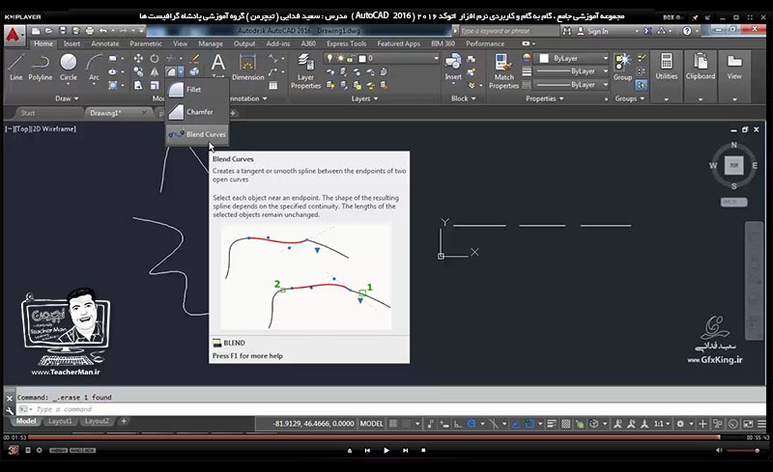Select the Line tool in Draw panel

(15, 68)
